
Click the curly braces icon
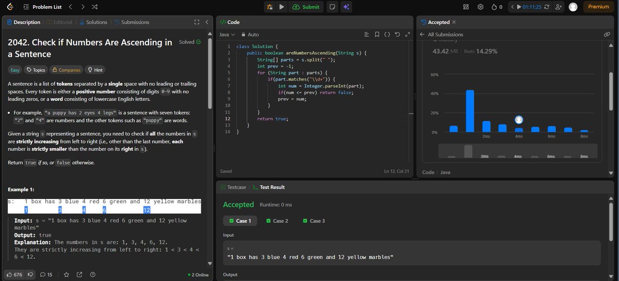(387, 35)
